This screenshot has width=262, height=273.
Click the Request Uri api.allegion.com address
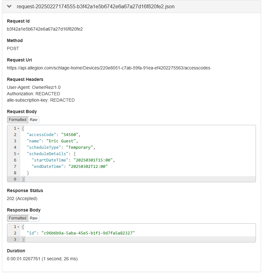tap(109, 68)
